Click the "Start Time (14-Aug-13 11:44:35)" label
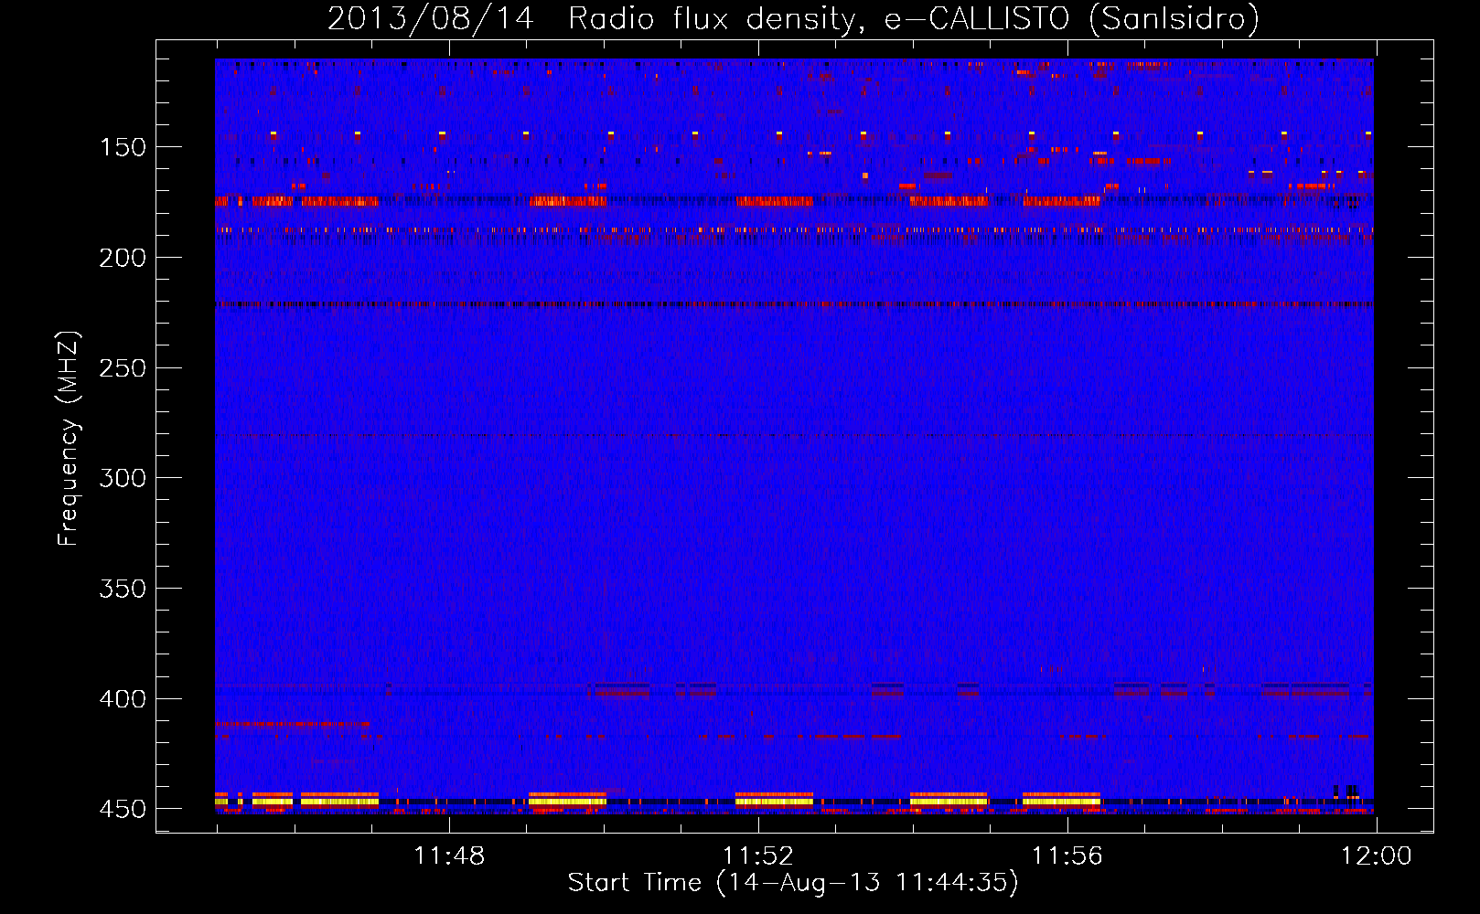The width and height of the screenshot is (1480, 914). [793, 883]
